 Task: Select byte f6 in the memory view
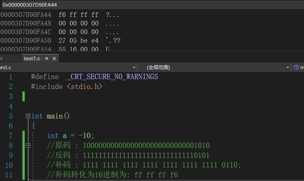pyautogui.click(x=62, y=15)
